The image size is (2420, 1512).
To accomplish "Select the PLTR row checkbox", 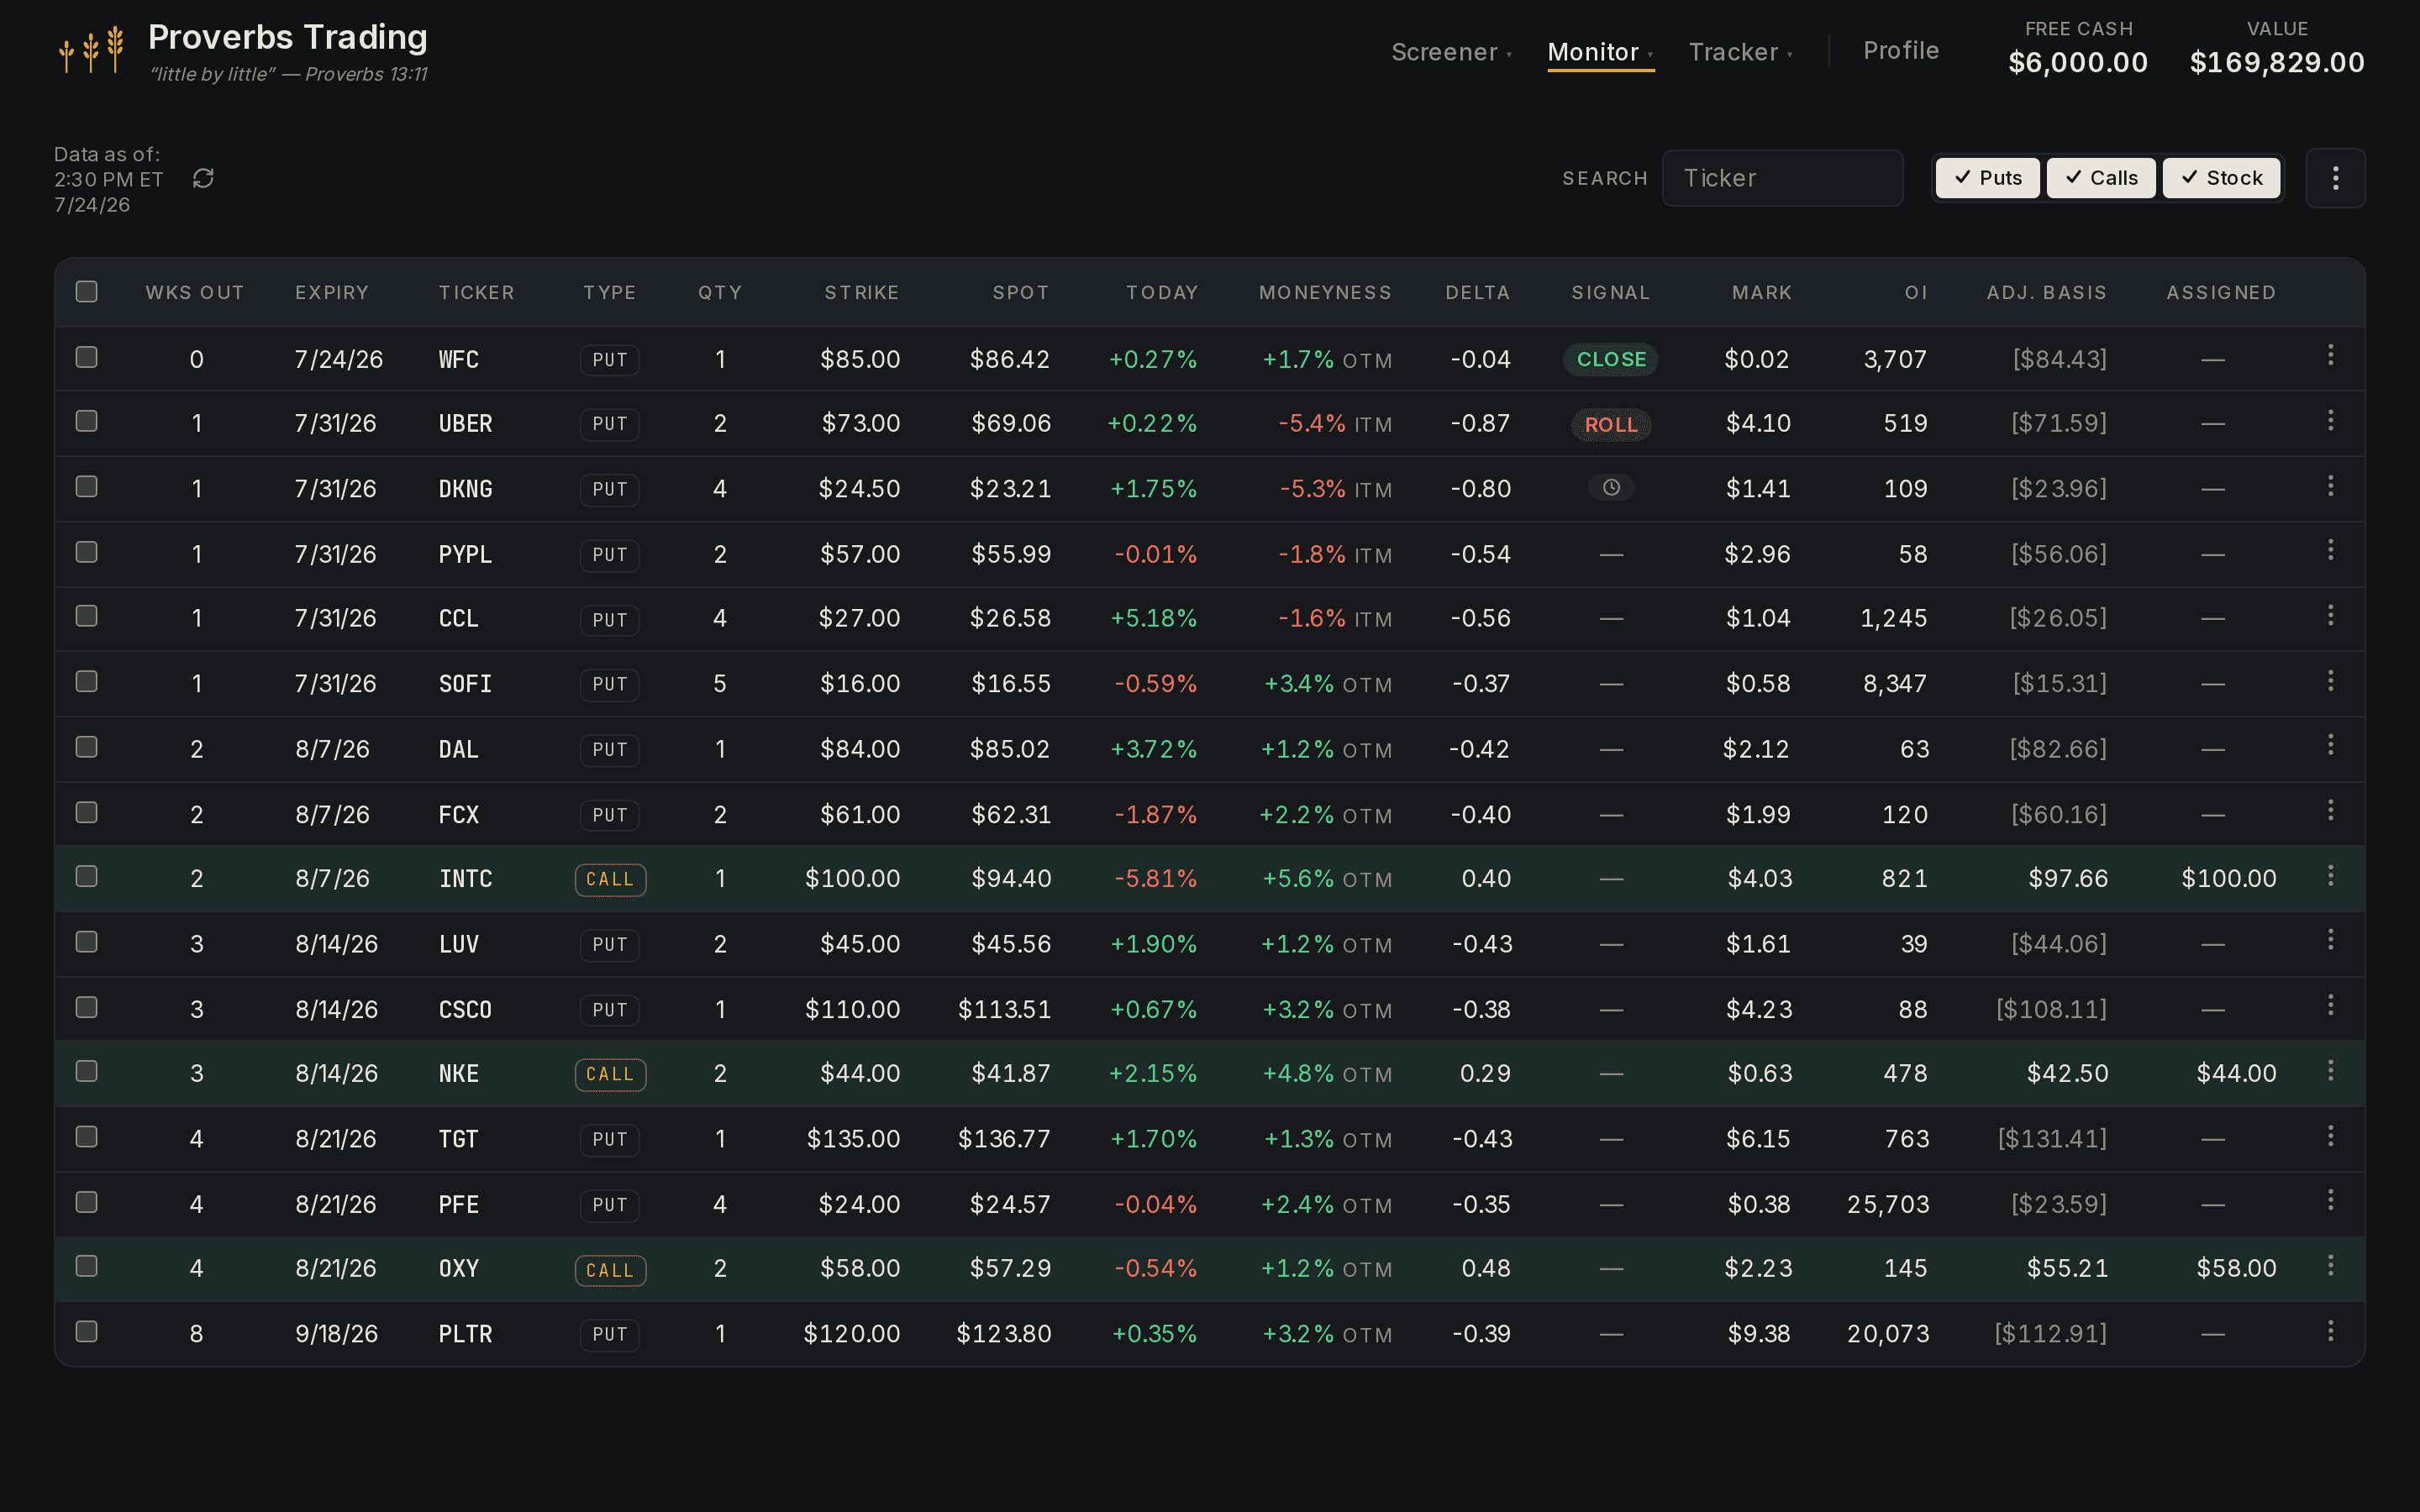I will click(x=87, y=1331).
